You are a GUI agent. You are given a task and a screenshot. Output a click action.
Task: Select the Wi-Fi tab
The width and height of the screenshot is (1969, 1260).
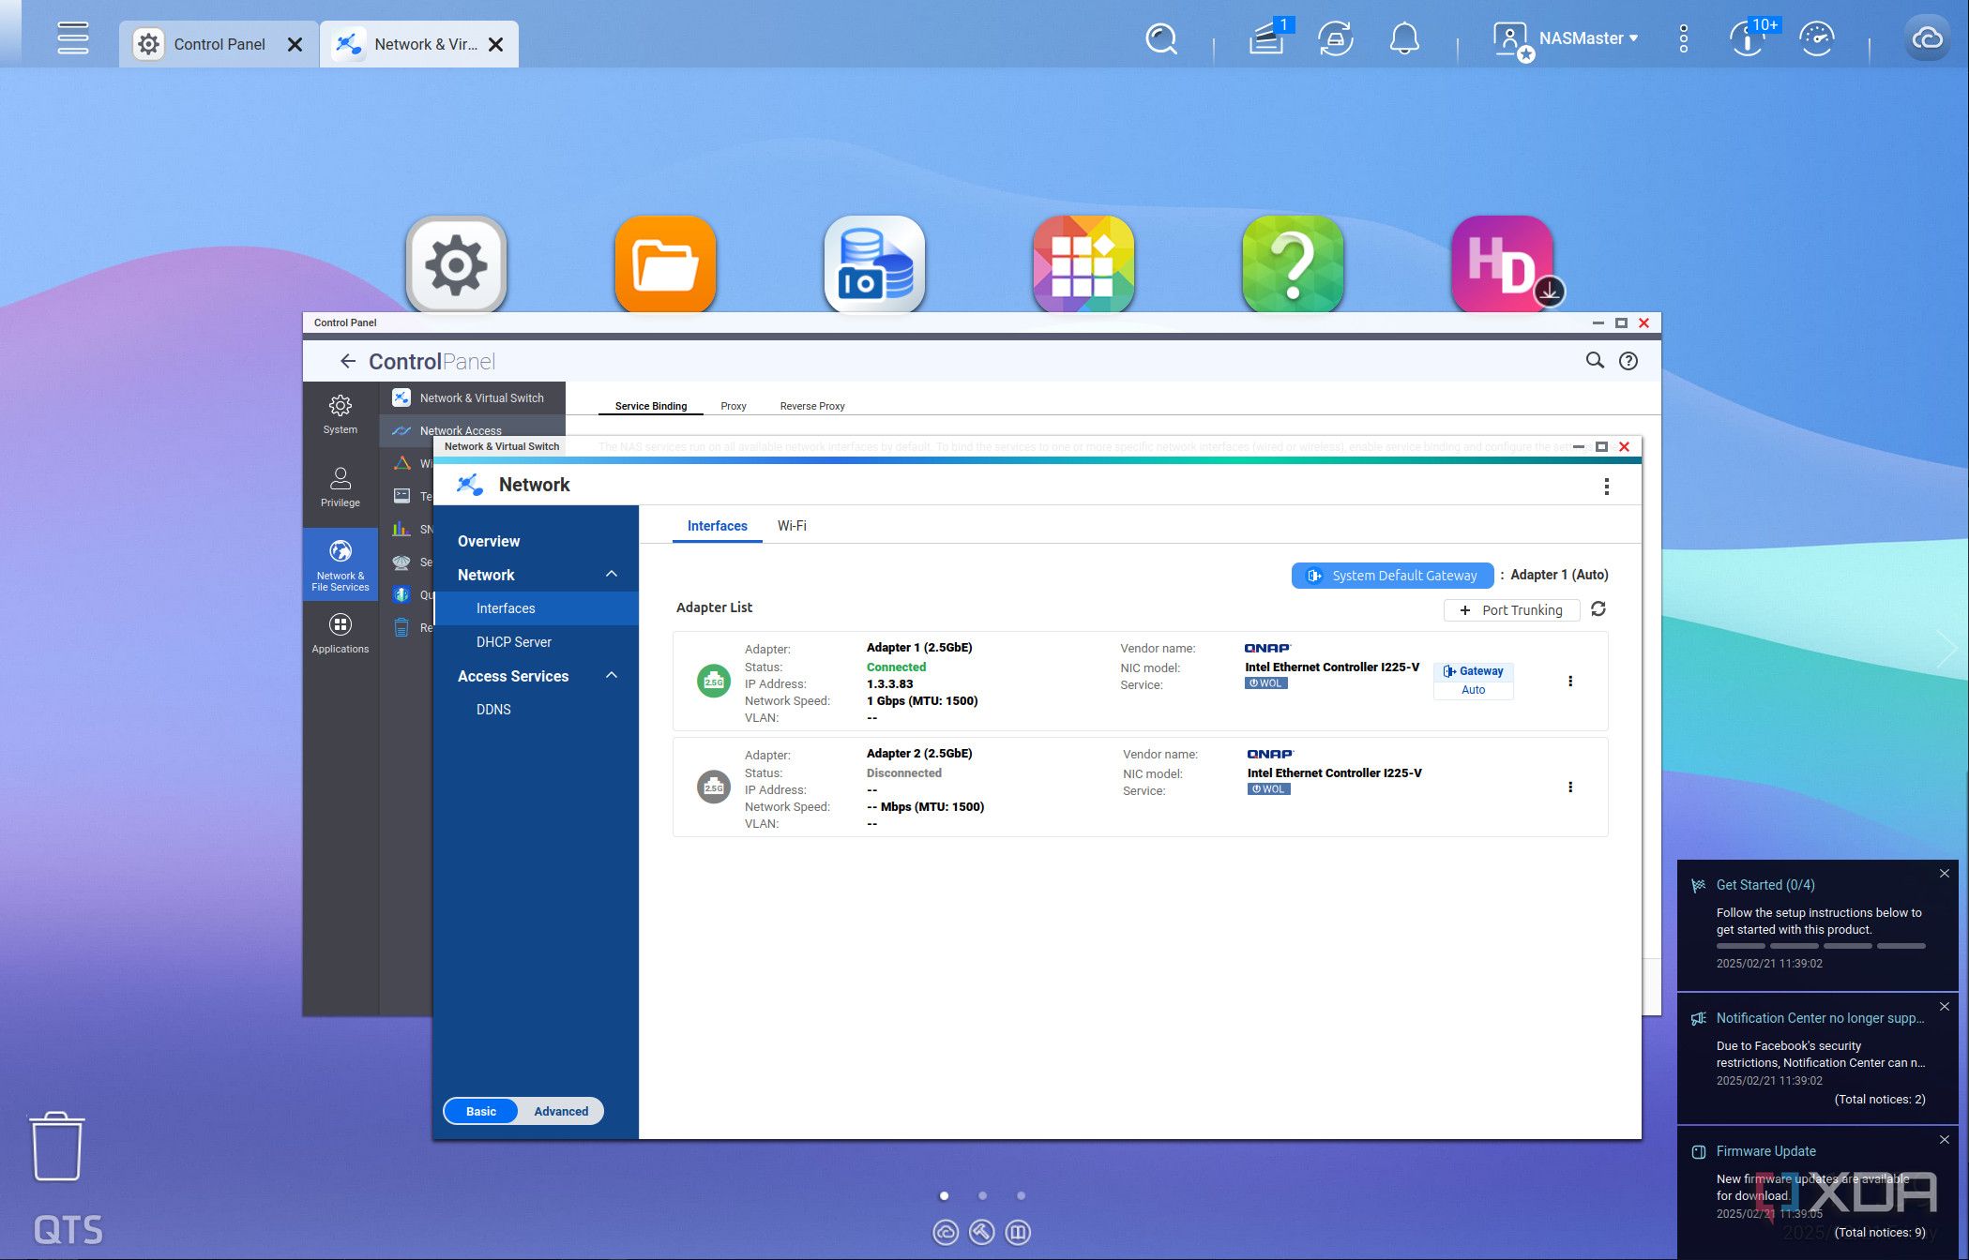click(x=792, y=526)
